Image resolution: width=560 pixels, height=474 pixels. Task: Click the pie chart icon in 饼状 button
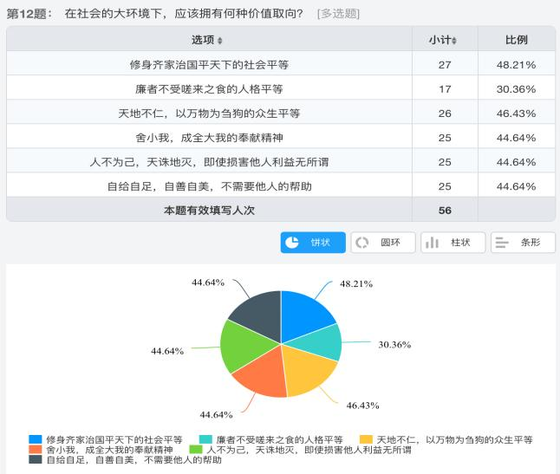[x=293, y=243]
